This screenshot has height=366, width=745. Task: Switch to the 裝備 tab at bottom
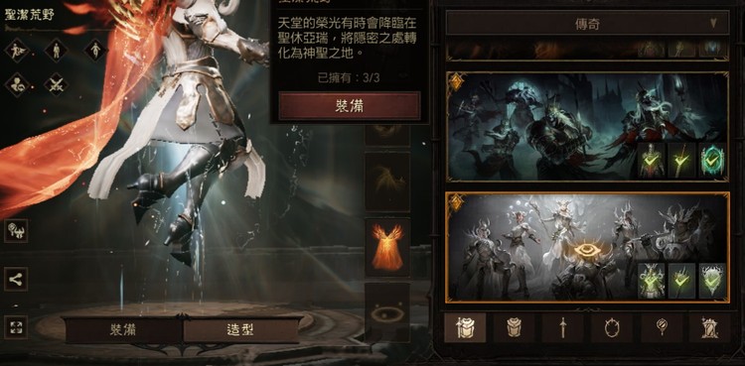pos(123,330)
